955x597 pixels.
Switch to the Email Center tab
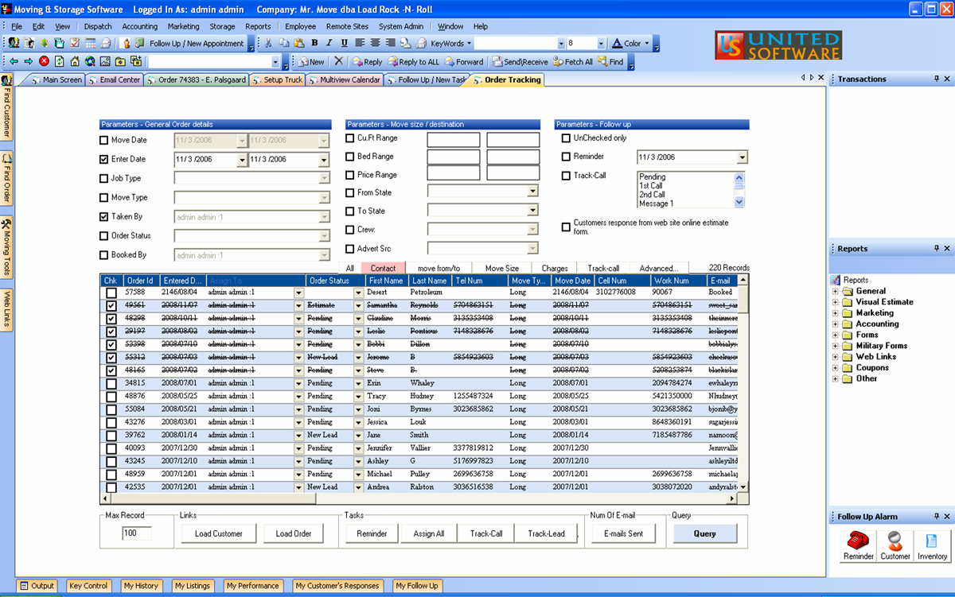tap(115, 80)
